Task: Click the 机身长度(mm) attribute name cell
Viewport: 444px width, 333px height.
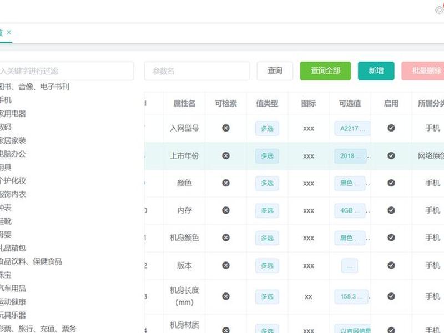Action: pyautogui.click(x=184, y=296)
